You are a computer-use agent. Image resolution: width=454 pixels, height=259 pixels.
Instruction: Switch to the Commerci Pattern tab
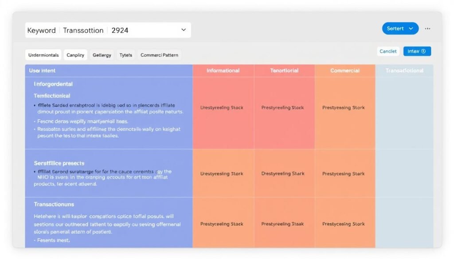tap(159, 54)
